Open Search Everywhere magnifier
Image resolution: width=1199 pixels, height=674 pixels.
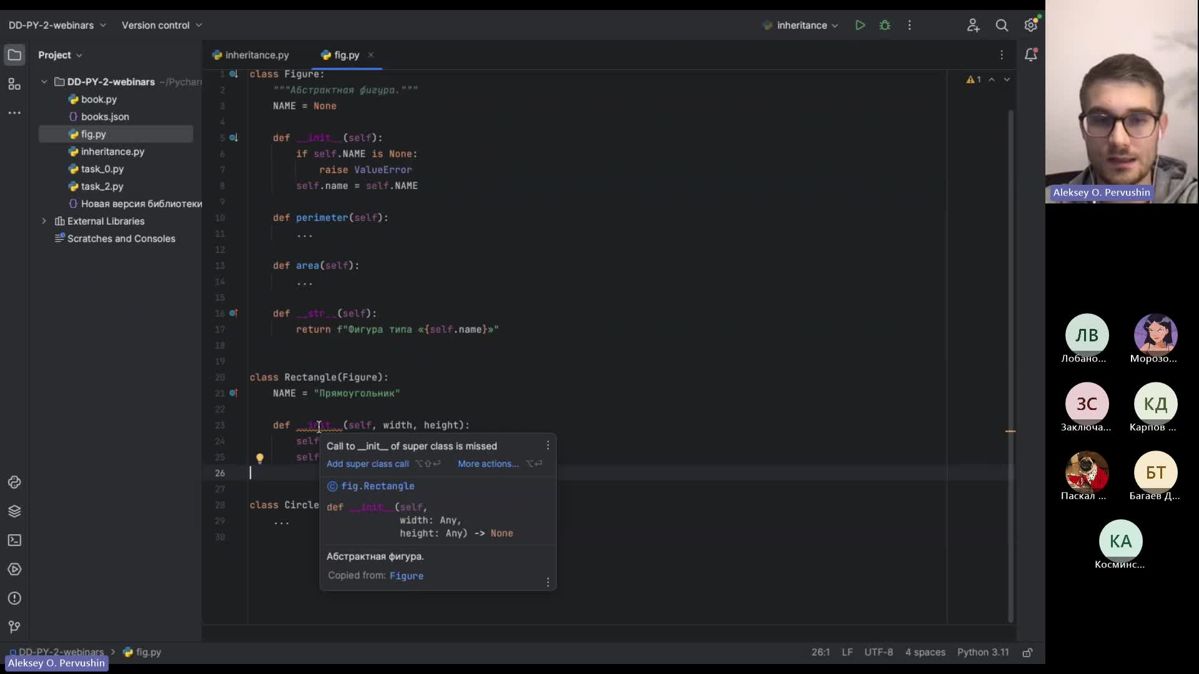1002,26
